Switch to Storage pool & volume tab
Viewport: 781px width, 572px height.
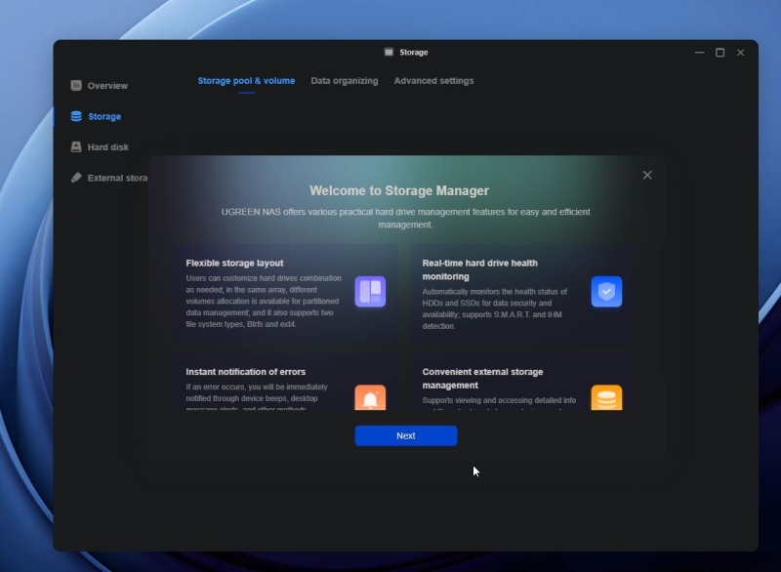tap(246, 81)
